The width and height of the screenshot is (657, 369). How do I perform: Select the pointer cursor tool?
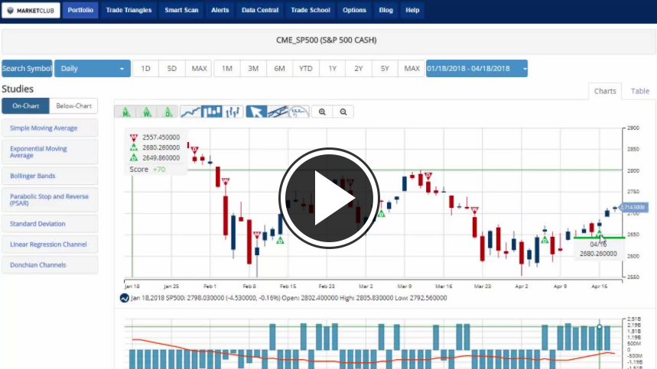tap(256, 112)
